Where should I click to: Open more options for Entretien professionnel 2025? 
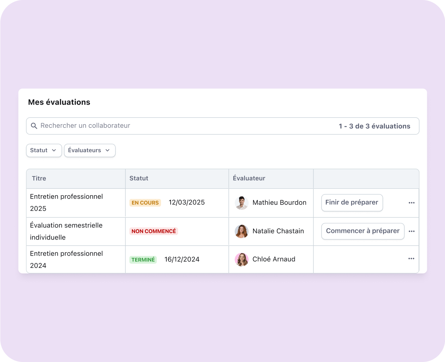412,203
